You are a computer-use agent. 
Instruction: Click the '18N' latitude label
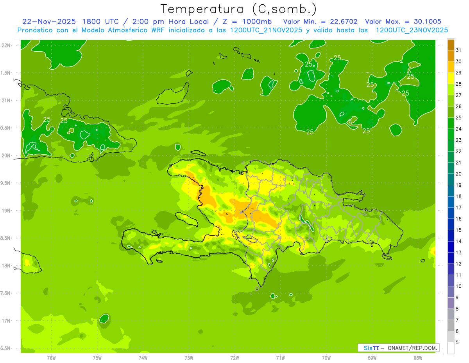[x=6, y=265]
